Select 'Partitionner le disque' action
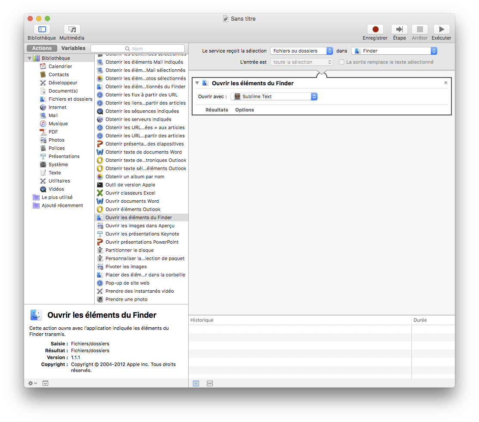The width and height of the screenshot is (479, 422). pyautogui.click(x=141, y=250)
